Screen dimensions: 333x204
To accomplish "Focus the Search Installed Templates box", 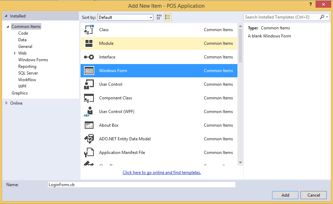I will [282, 17].
